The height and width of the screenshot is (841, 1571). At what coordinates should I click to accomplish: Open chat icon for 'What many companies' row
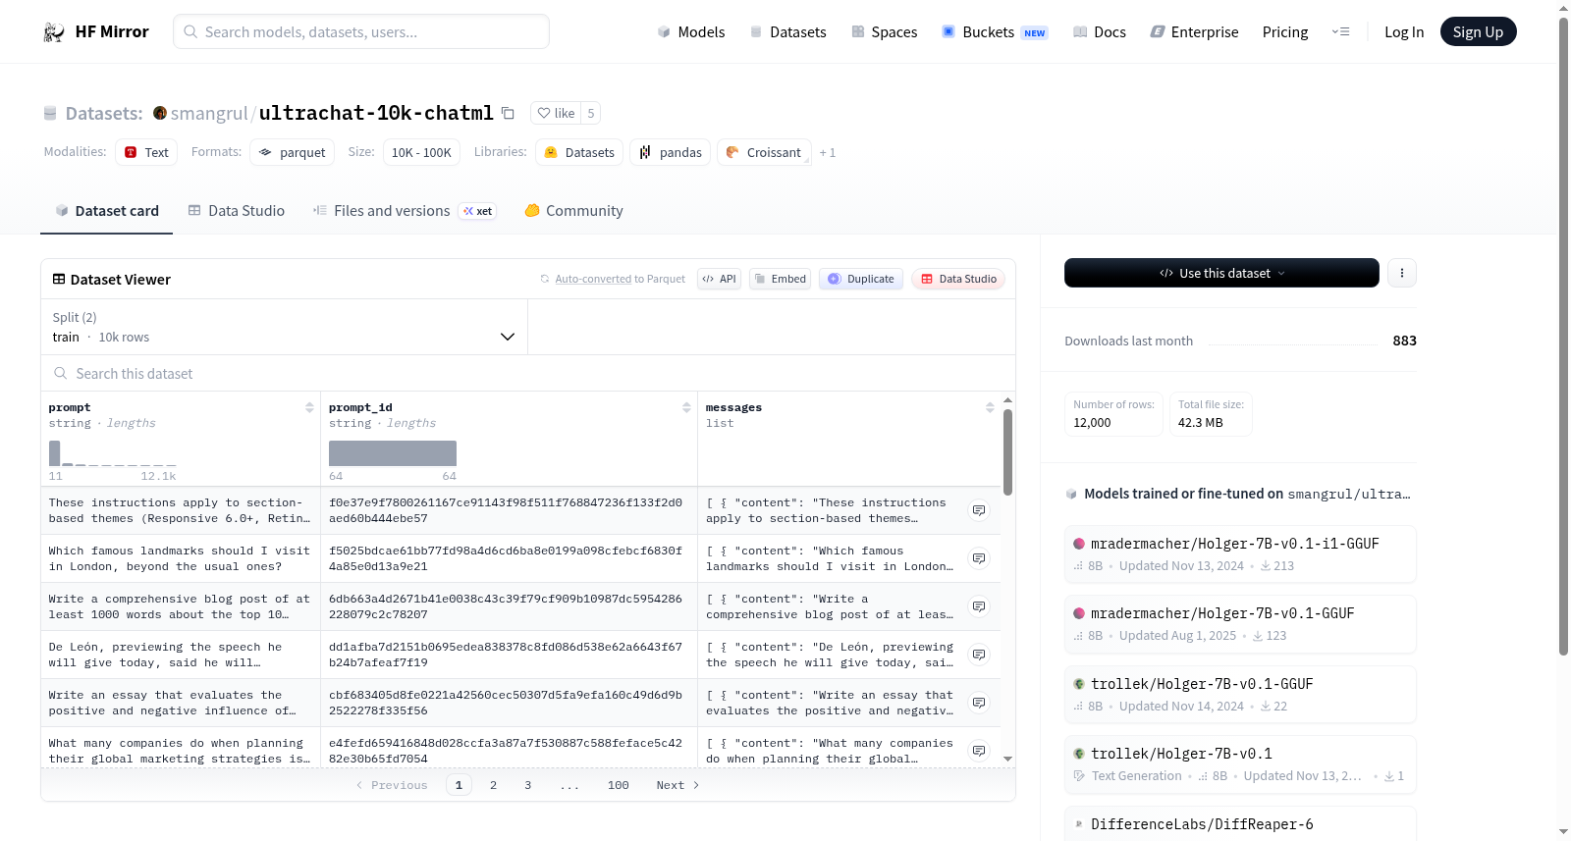979,751
